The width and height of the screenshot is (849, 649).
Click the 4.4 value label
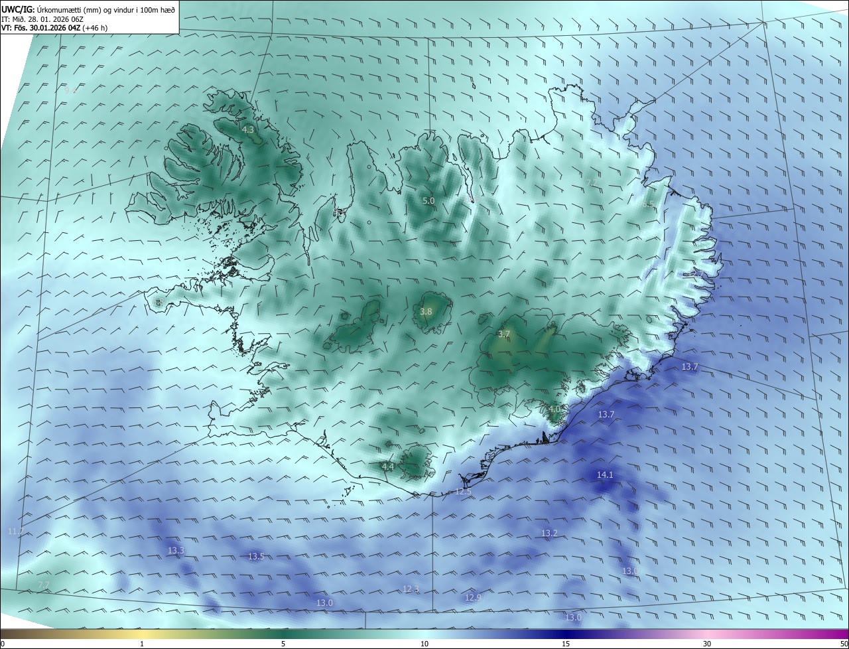click(388, 467)
